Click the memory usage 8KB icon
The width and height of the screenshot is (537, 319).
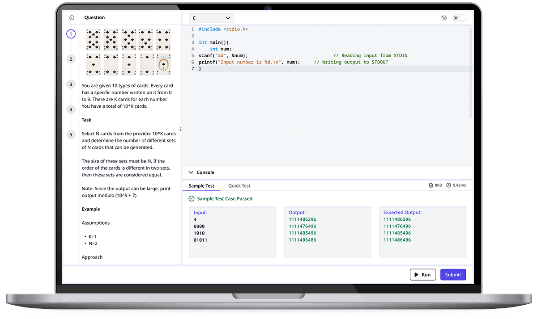coord(431,185)
